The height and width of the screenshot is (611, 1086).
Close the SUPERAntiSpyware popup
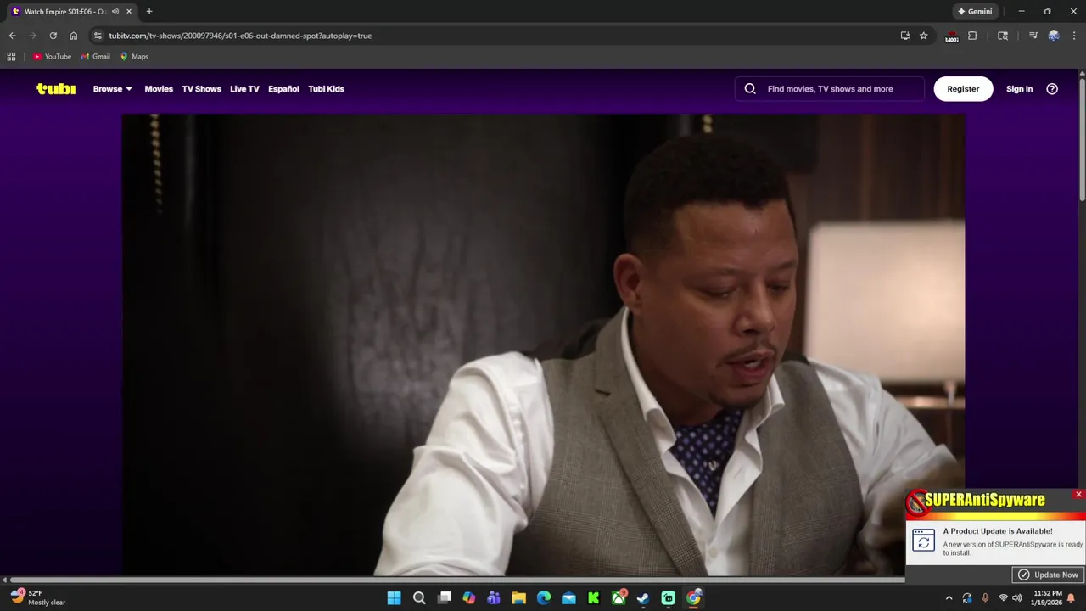click(1078, 494)
